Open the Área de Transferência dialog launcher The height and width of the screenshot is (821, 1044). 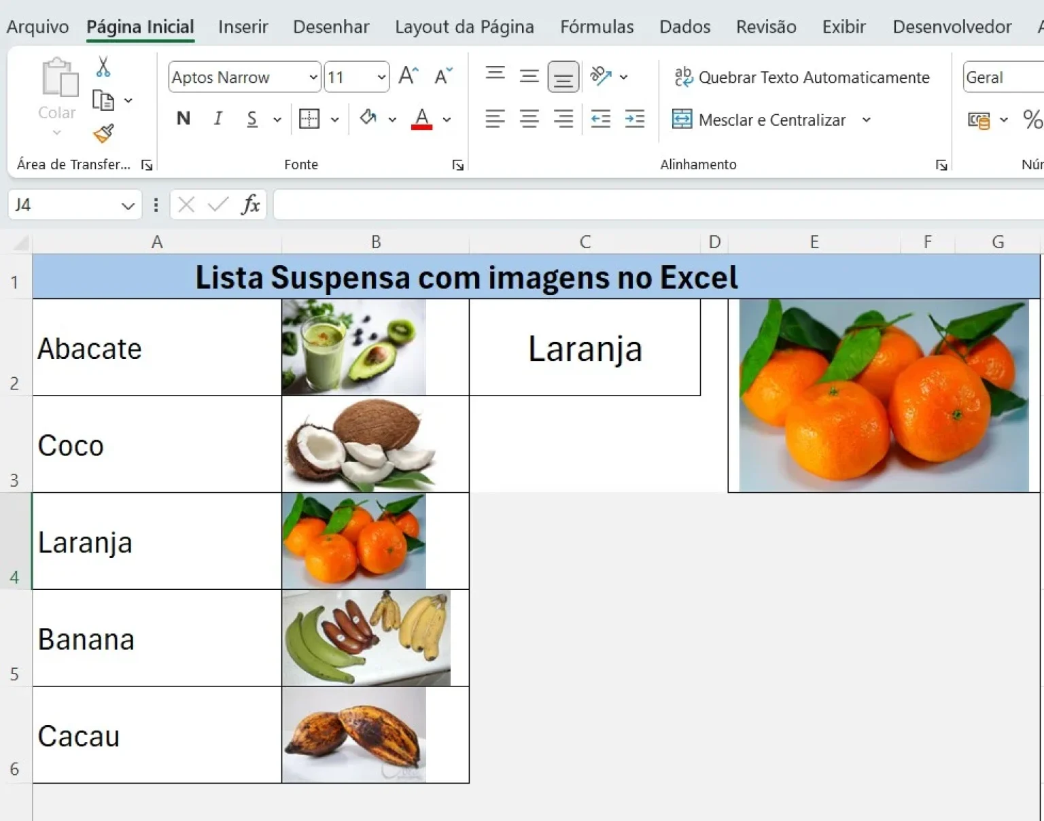click(147, 165)
